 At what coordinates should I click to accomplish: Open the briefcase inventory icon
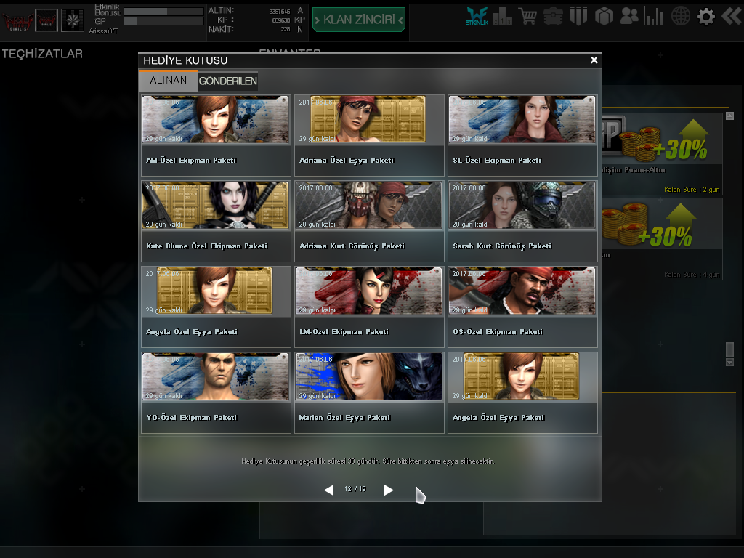click(553, 17)
